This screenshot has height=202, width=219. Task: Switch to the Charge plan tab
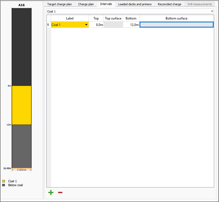(86, 4)
